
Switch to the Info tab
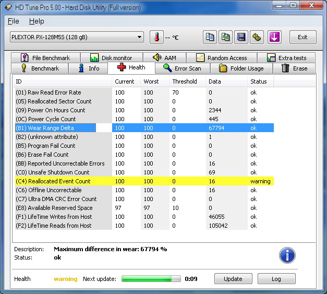(x=89, y=68)
